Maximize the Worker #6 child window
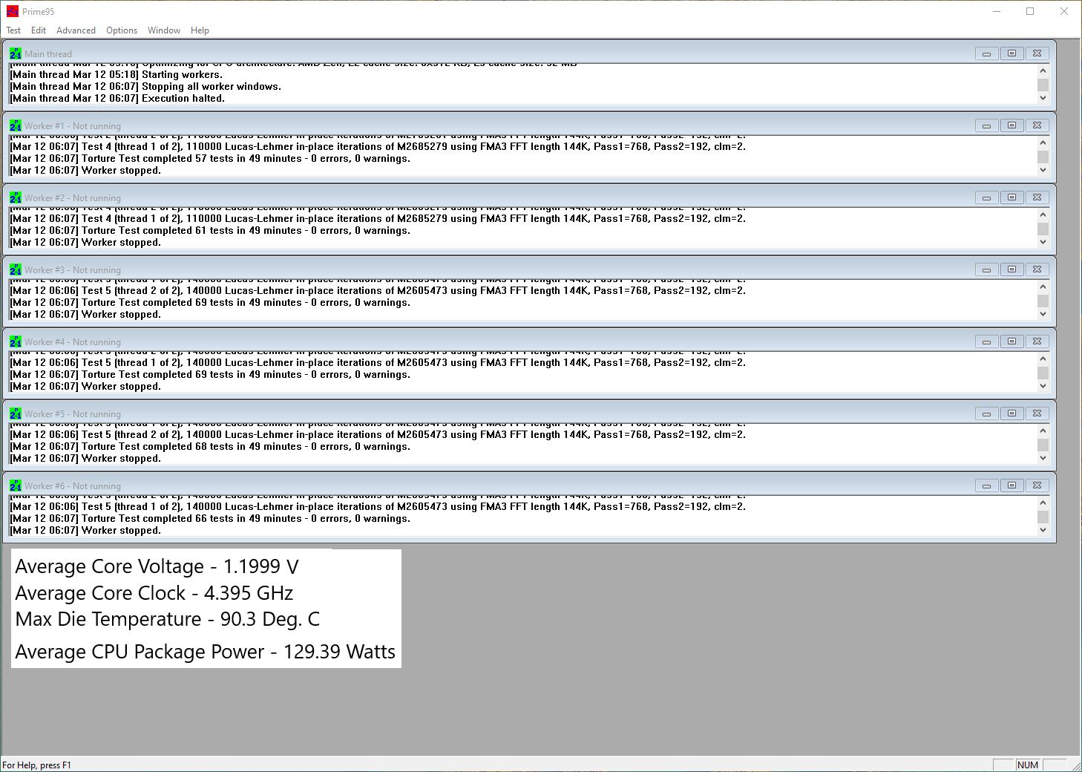 click(x=1011, y=485)
